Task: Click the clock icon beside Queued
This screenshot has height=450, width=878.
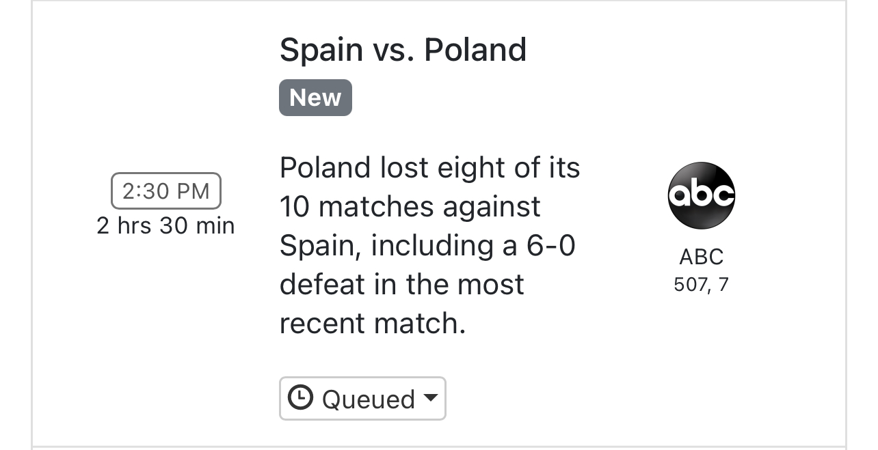Action: [300, 397]
